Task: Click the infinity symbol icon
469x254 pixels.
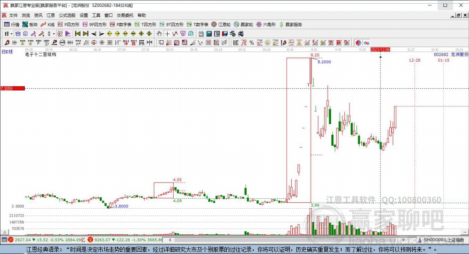Action: pos(366,42)
